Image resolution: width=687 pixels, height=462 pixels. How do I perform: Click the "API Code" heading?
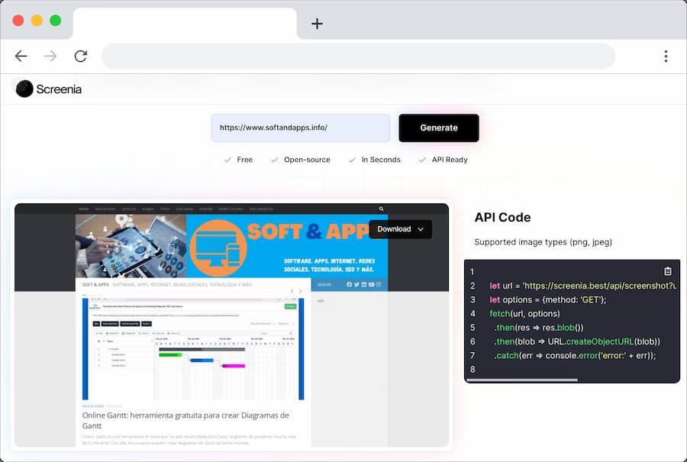tap(502, 218)
